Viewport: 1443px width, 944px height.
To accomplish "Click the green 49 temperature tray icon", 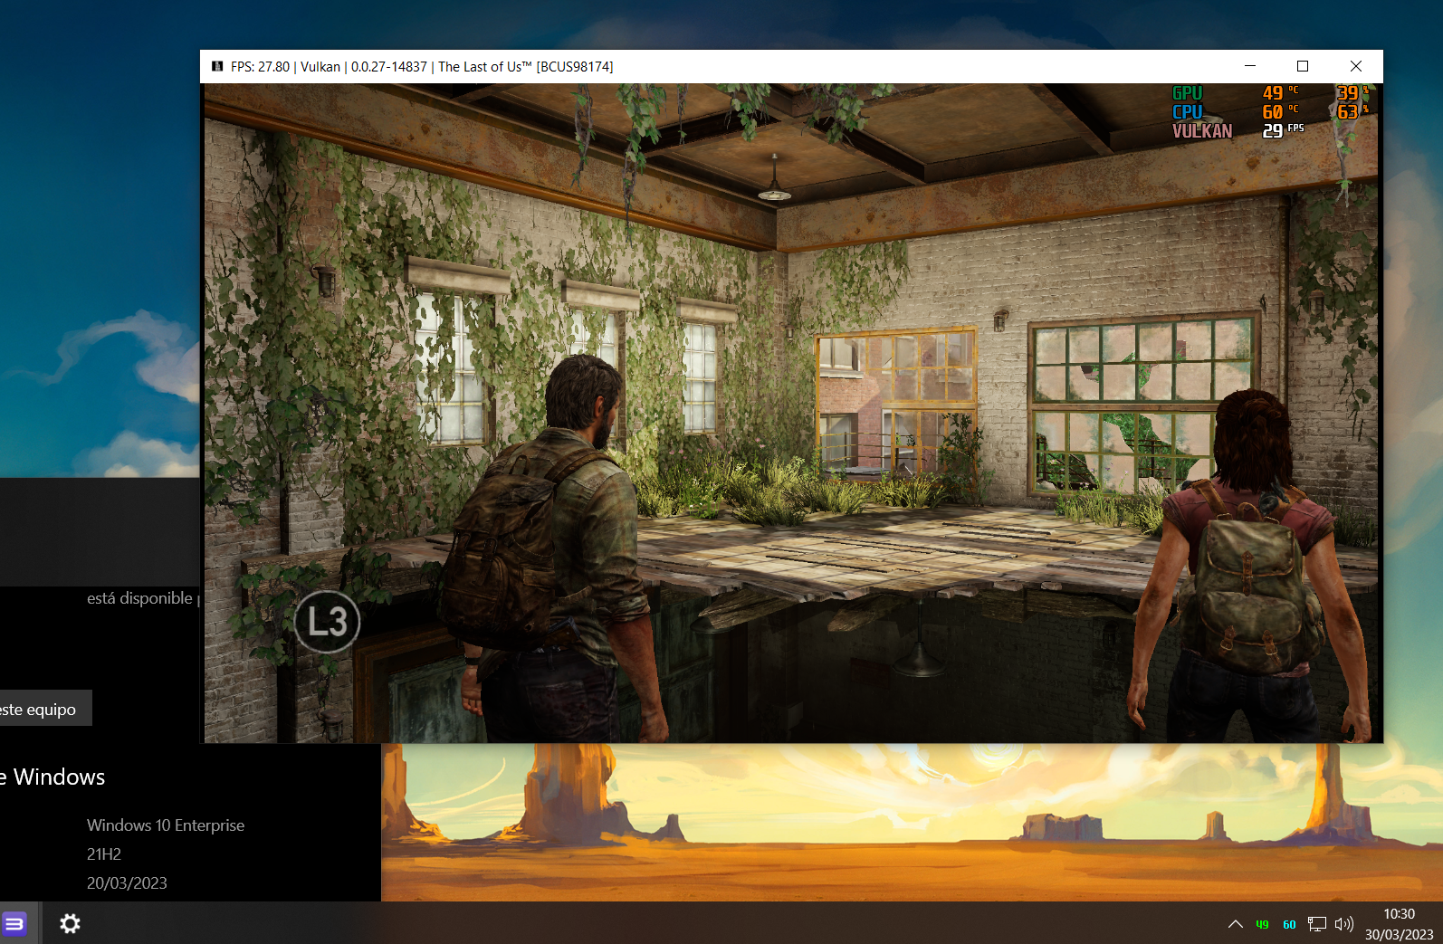I will [x=1262, y=924].
